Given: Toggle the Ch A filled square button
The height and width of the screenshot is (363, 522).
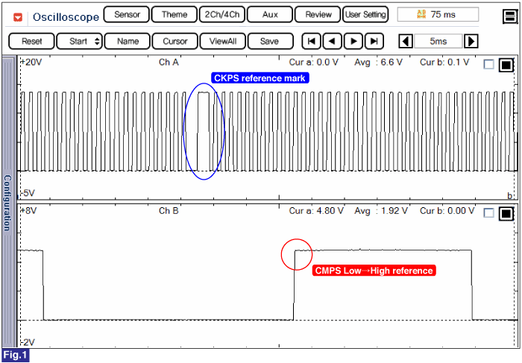Looking at the screenshot, I should coord(506,65).
